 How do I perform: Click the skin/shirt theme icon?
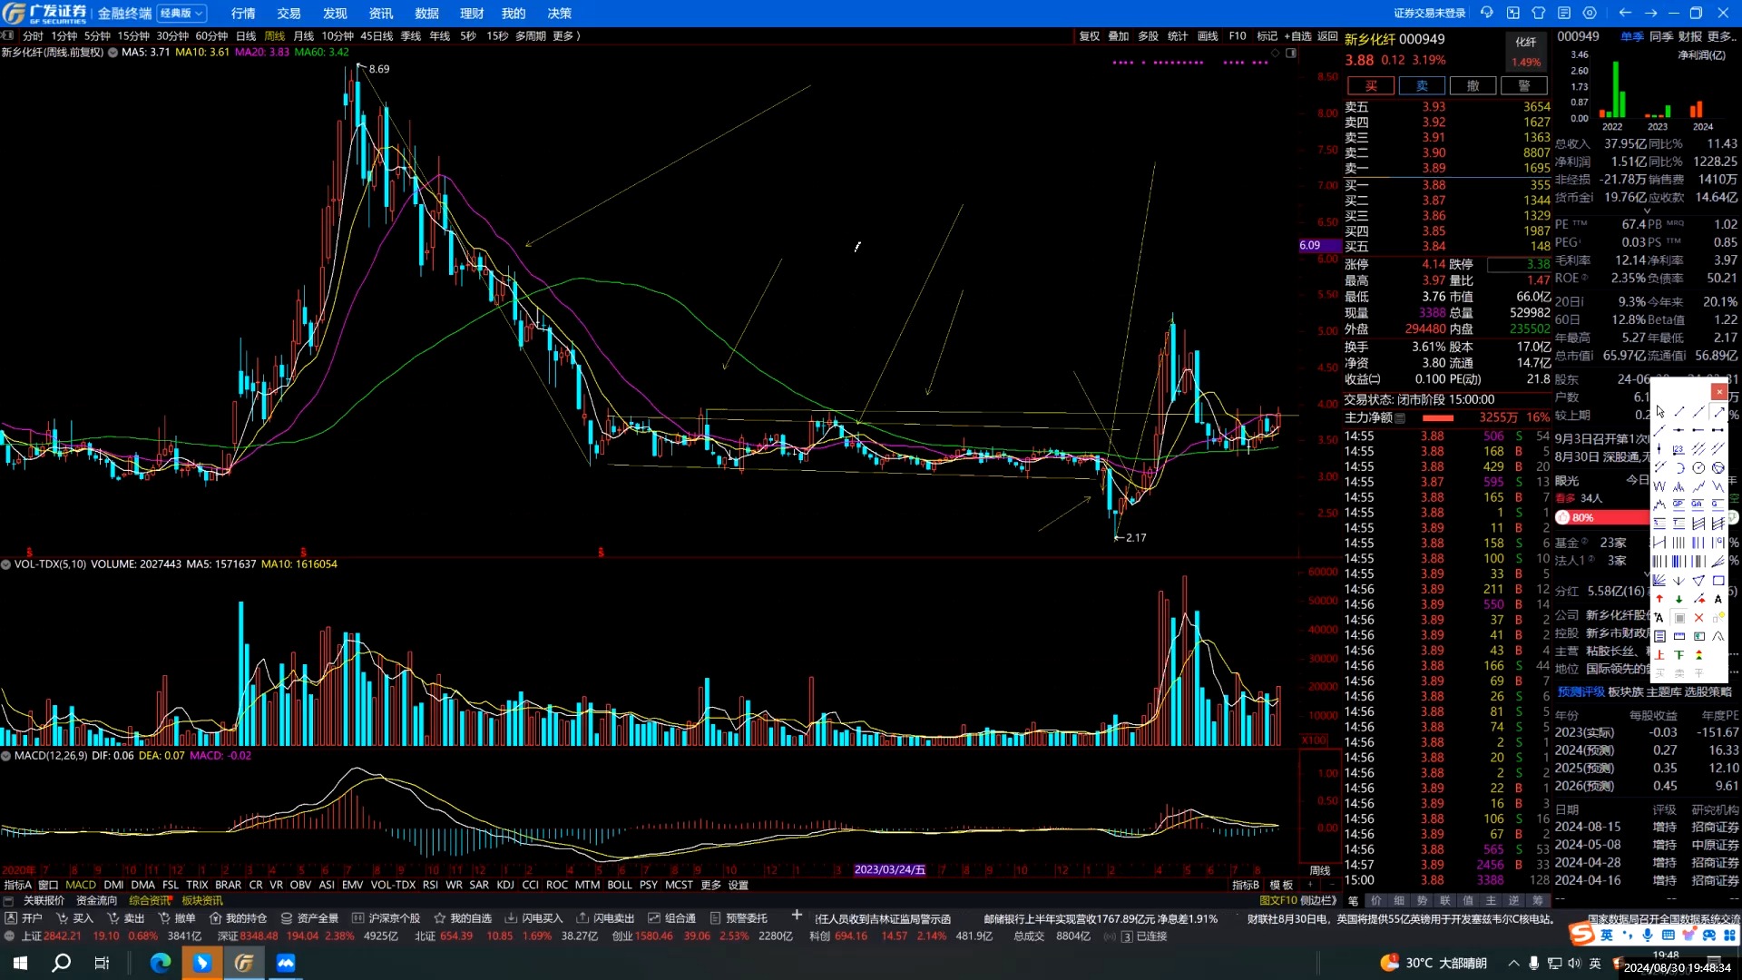[x=1538, y=13]
